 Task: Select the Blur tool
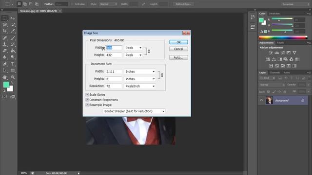[x=5, y=57]
